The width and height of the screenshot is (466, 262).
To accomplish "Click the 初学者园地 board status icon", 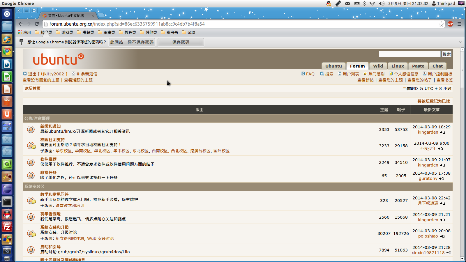I will point(31,217).
